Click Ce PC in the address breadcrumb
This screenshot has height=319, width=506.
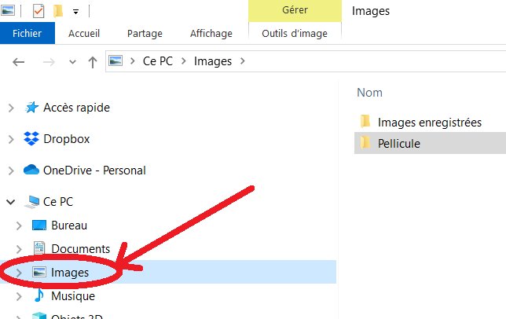pyautogui.click(x=157, y=61)
